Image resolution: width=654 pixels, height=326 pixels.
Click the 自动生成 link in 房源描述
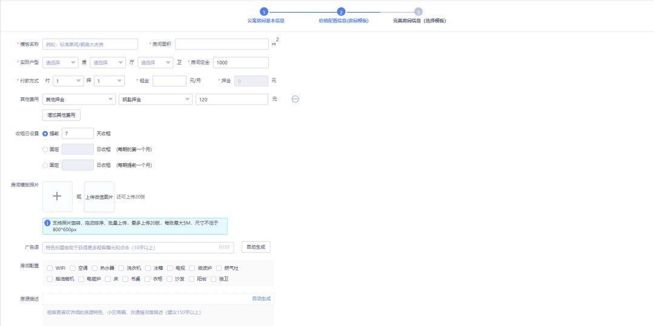coord(261,299)
